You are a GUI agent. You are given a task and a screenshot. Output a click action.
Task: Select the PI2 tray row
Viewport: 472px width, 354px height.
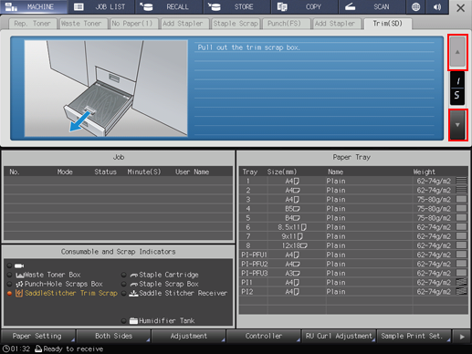[353, 292]
